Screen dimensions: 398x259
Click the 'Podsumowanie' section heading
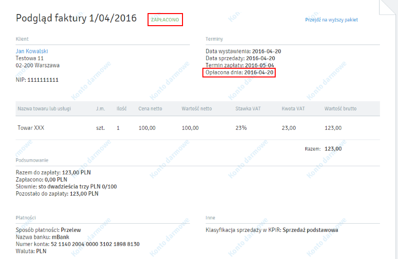pyautogui.click(x=32, y=160)
